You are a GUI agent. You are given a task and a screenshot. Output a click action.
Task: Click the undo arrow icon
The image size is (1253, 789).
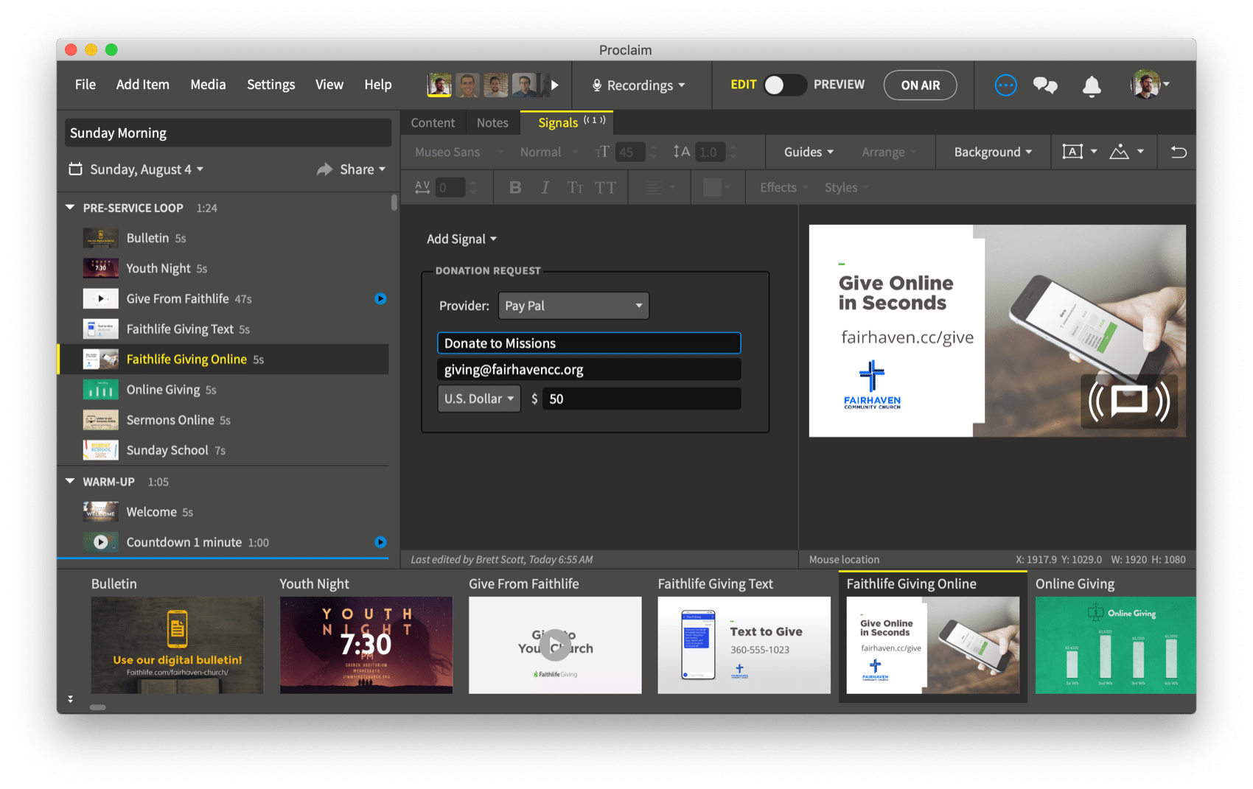pos(1178,152)
